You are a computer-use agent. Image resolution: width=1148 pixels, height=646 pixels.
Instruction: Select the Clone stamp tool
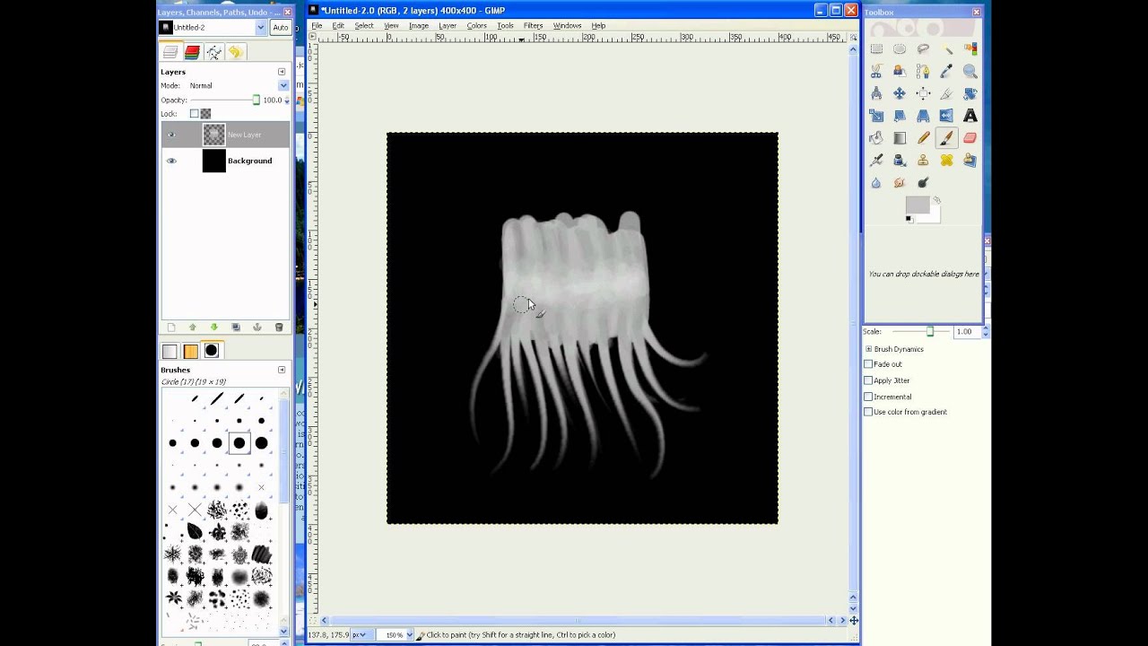click(923, 160)
